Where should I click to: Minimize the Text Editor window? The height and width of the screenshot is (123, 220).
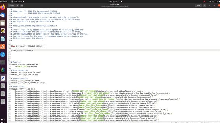(210, 5)
